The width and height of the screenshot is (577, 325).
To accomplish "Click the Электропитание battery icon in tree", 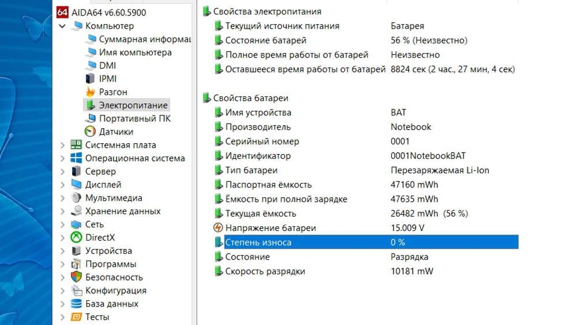I will coord(90,105).
